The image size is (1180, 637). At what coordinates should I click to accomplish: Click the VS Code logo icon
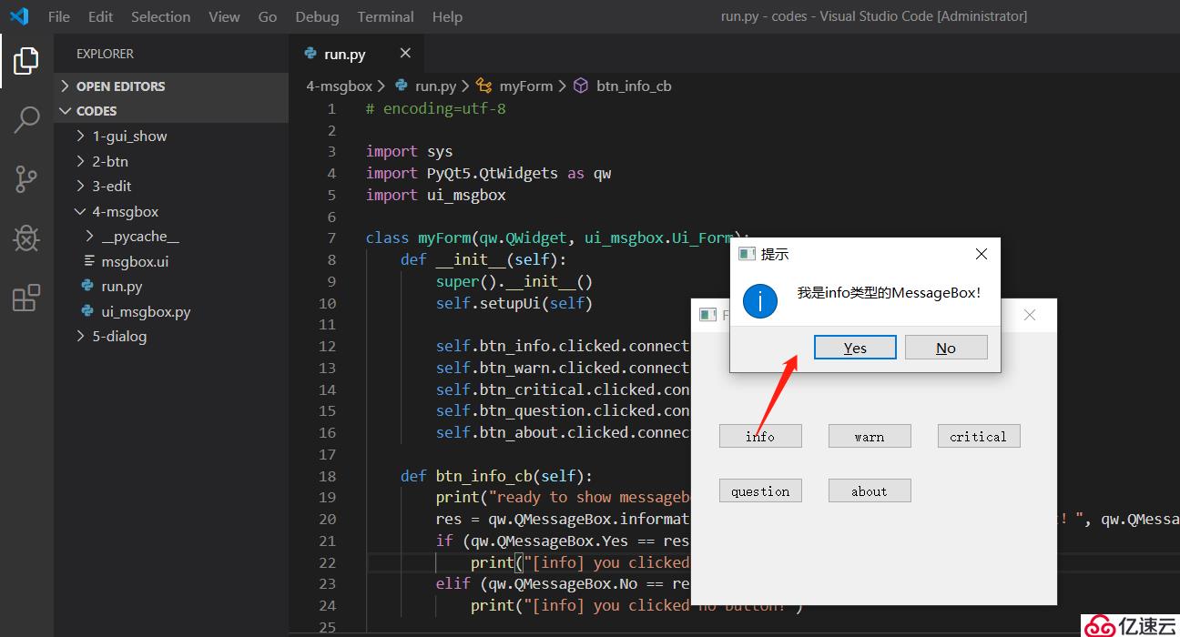pos(19,16)
